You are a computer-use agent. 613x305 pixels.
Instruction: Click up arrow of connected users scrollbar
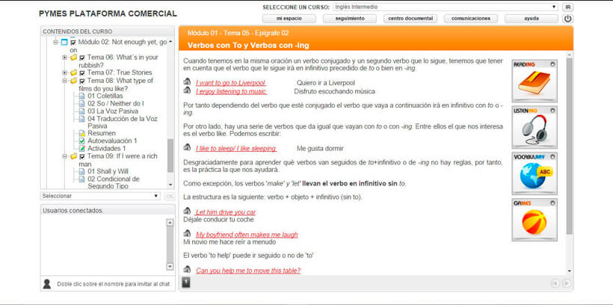point(170,223)
